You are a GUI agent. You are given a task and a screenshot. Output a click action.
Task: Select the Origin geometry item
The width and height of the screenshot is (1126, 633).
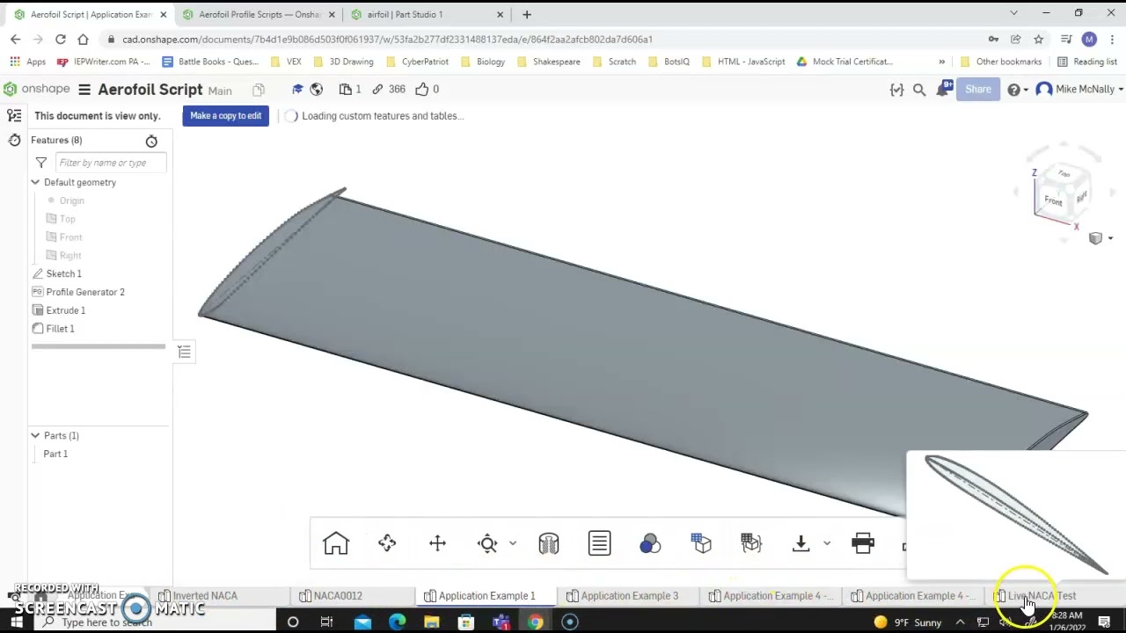[71, 200]
